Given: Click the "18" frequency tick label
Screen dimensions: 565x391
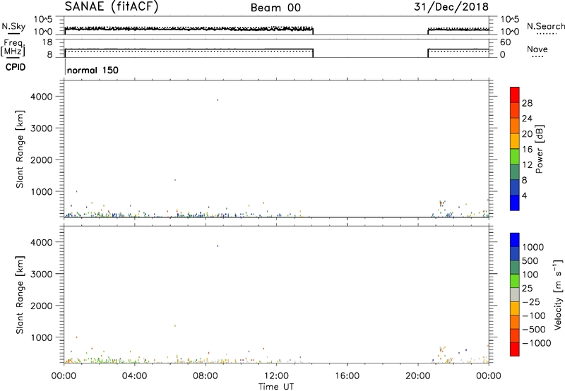Looking at the screenshot, I should [47, 42].
